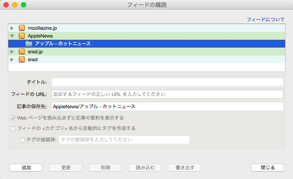Select the AppleNews row label

click(40, 36)
